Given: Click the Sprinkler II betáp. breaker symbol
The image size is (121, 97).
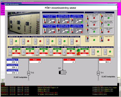Looking at the screenshot, I should 35,41.
